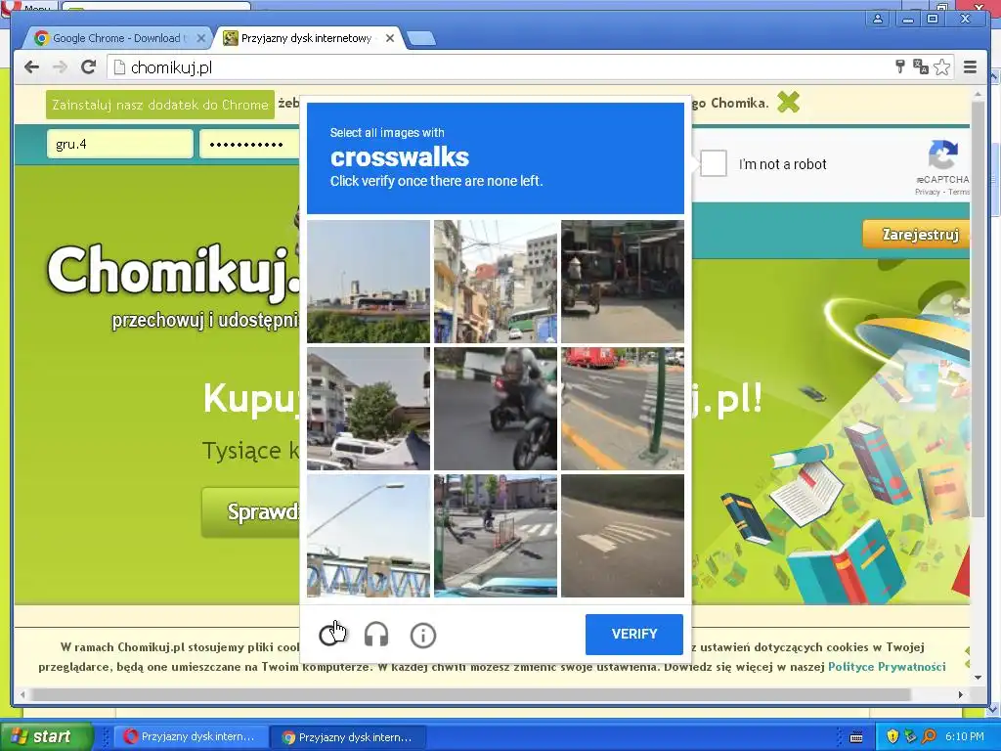Click the Zarejestruj button
The image size is (1001, 751).
(917, 235)
